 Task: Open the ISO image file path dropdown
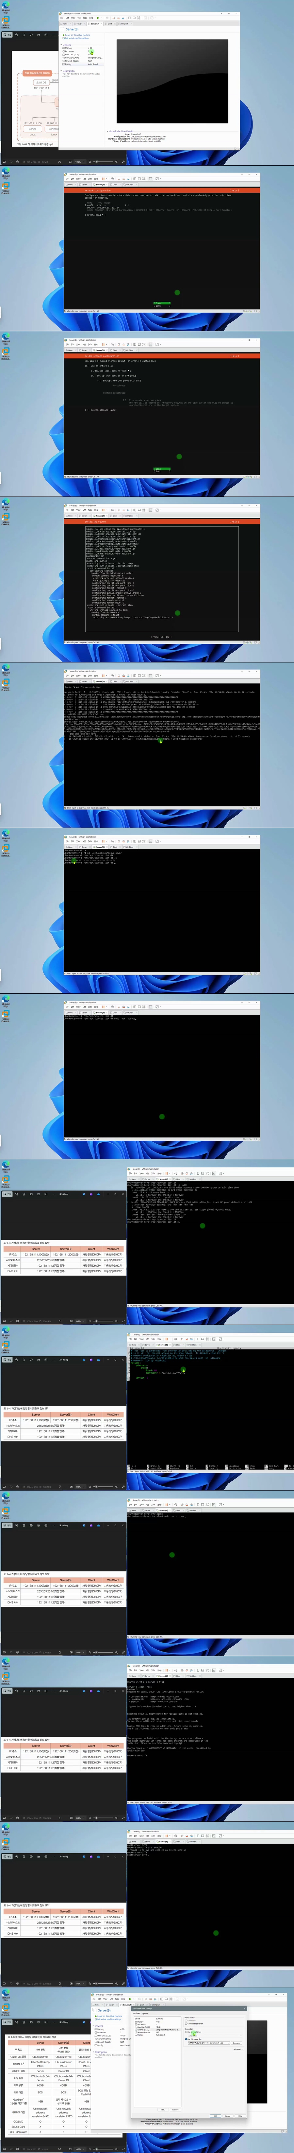coord(228,2043)
